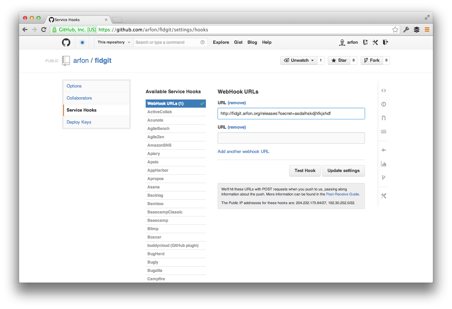Screen dimensions: 452x309
Task: Remove the second empty webhook URL
Action: (x=237, y=127)
